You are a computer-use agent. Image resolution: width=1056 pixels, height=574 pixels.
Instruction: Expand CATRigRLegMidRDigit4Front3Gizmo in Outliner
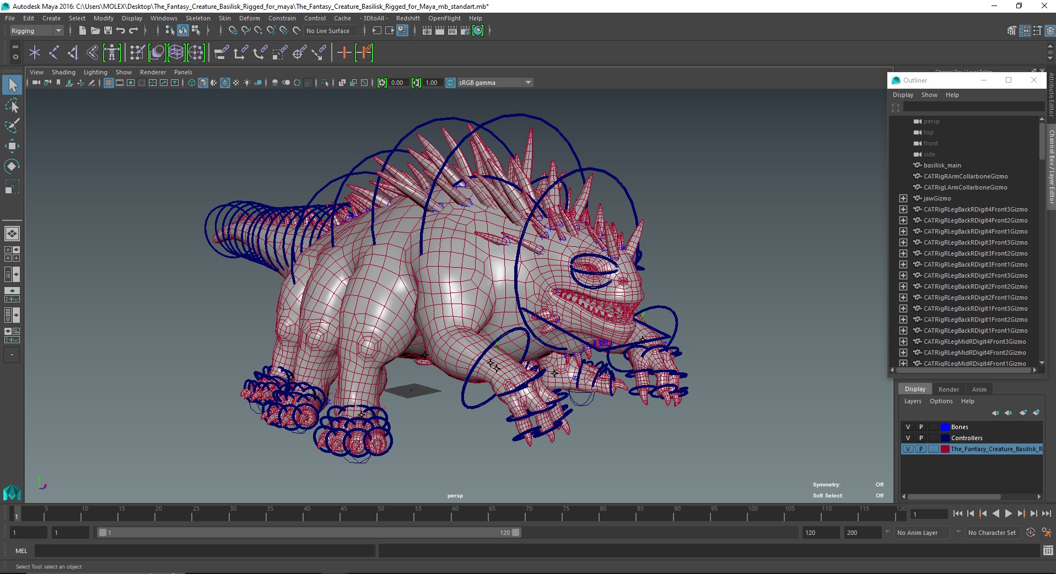coord(903,342)
